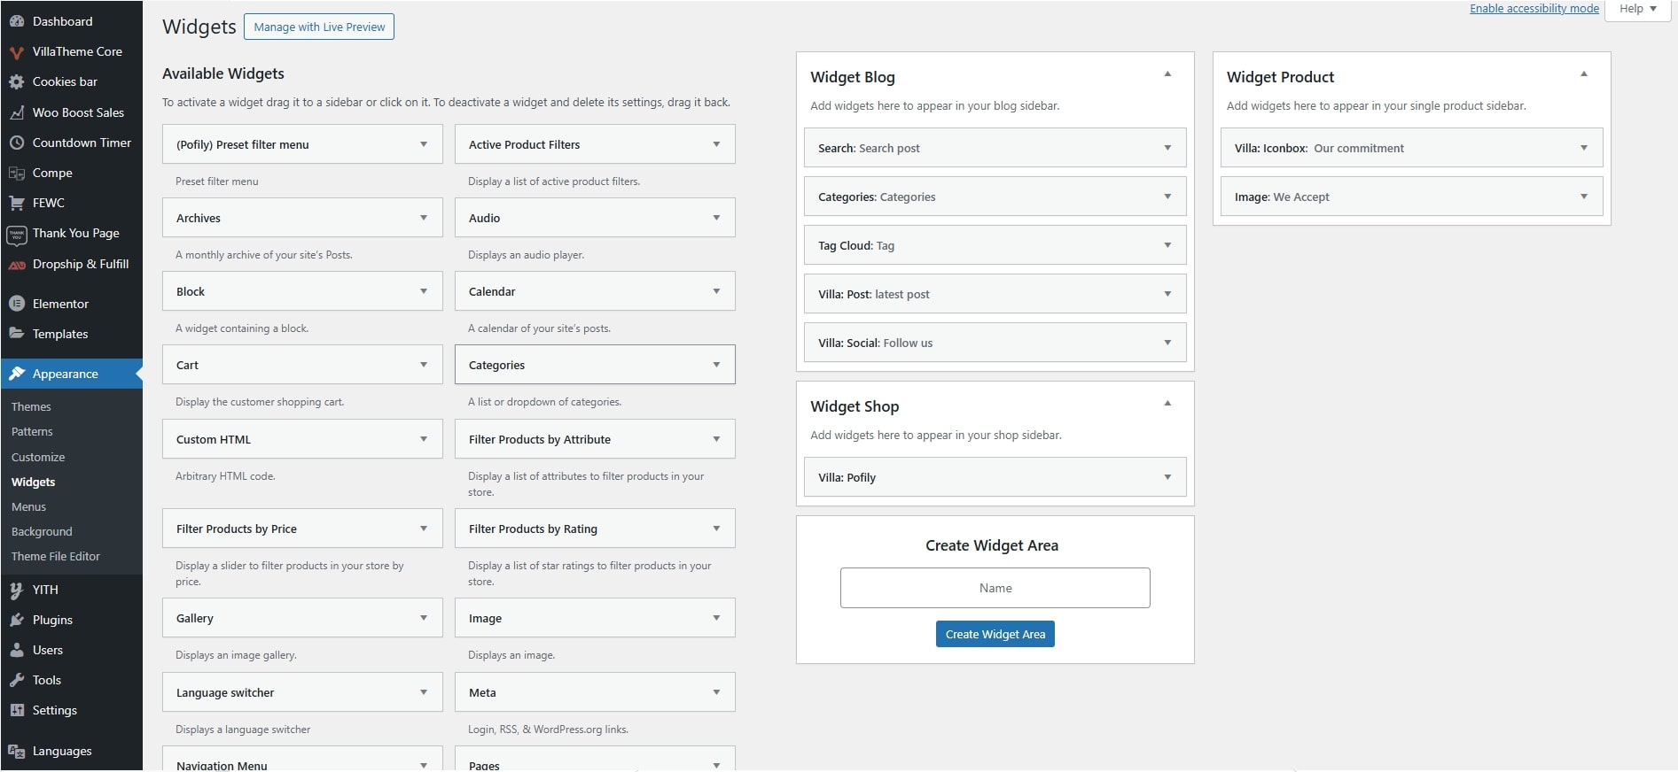
Task: Collapse the Widget Blog panel arrow
Action: [x=1167, y=74]
